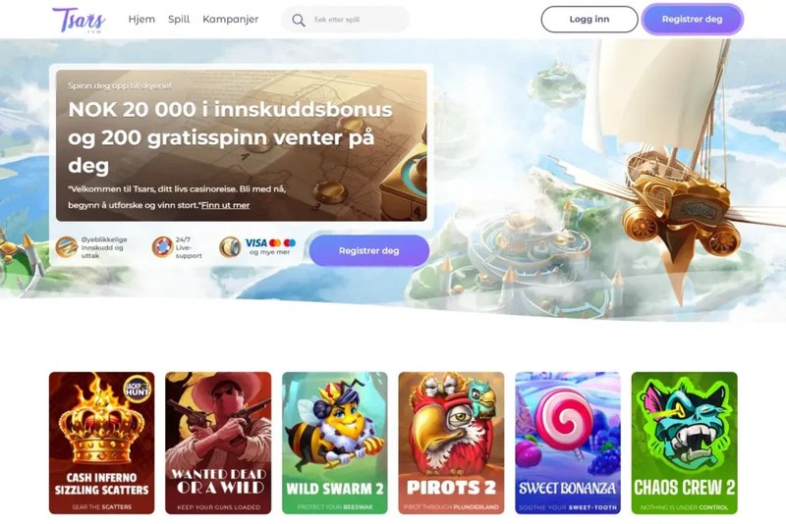Open the Sweet Bonanza game tile

[568, 443]
